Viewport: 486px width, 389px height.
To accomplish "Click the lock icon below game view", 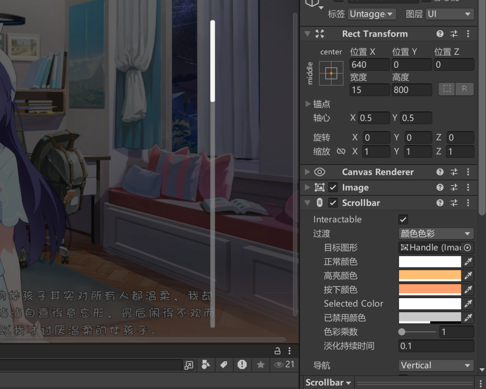I will (277, 351).
